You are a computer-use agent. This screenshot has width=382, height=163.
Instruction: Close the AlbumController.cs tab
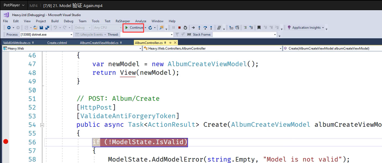[x=175, y=43]
